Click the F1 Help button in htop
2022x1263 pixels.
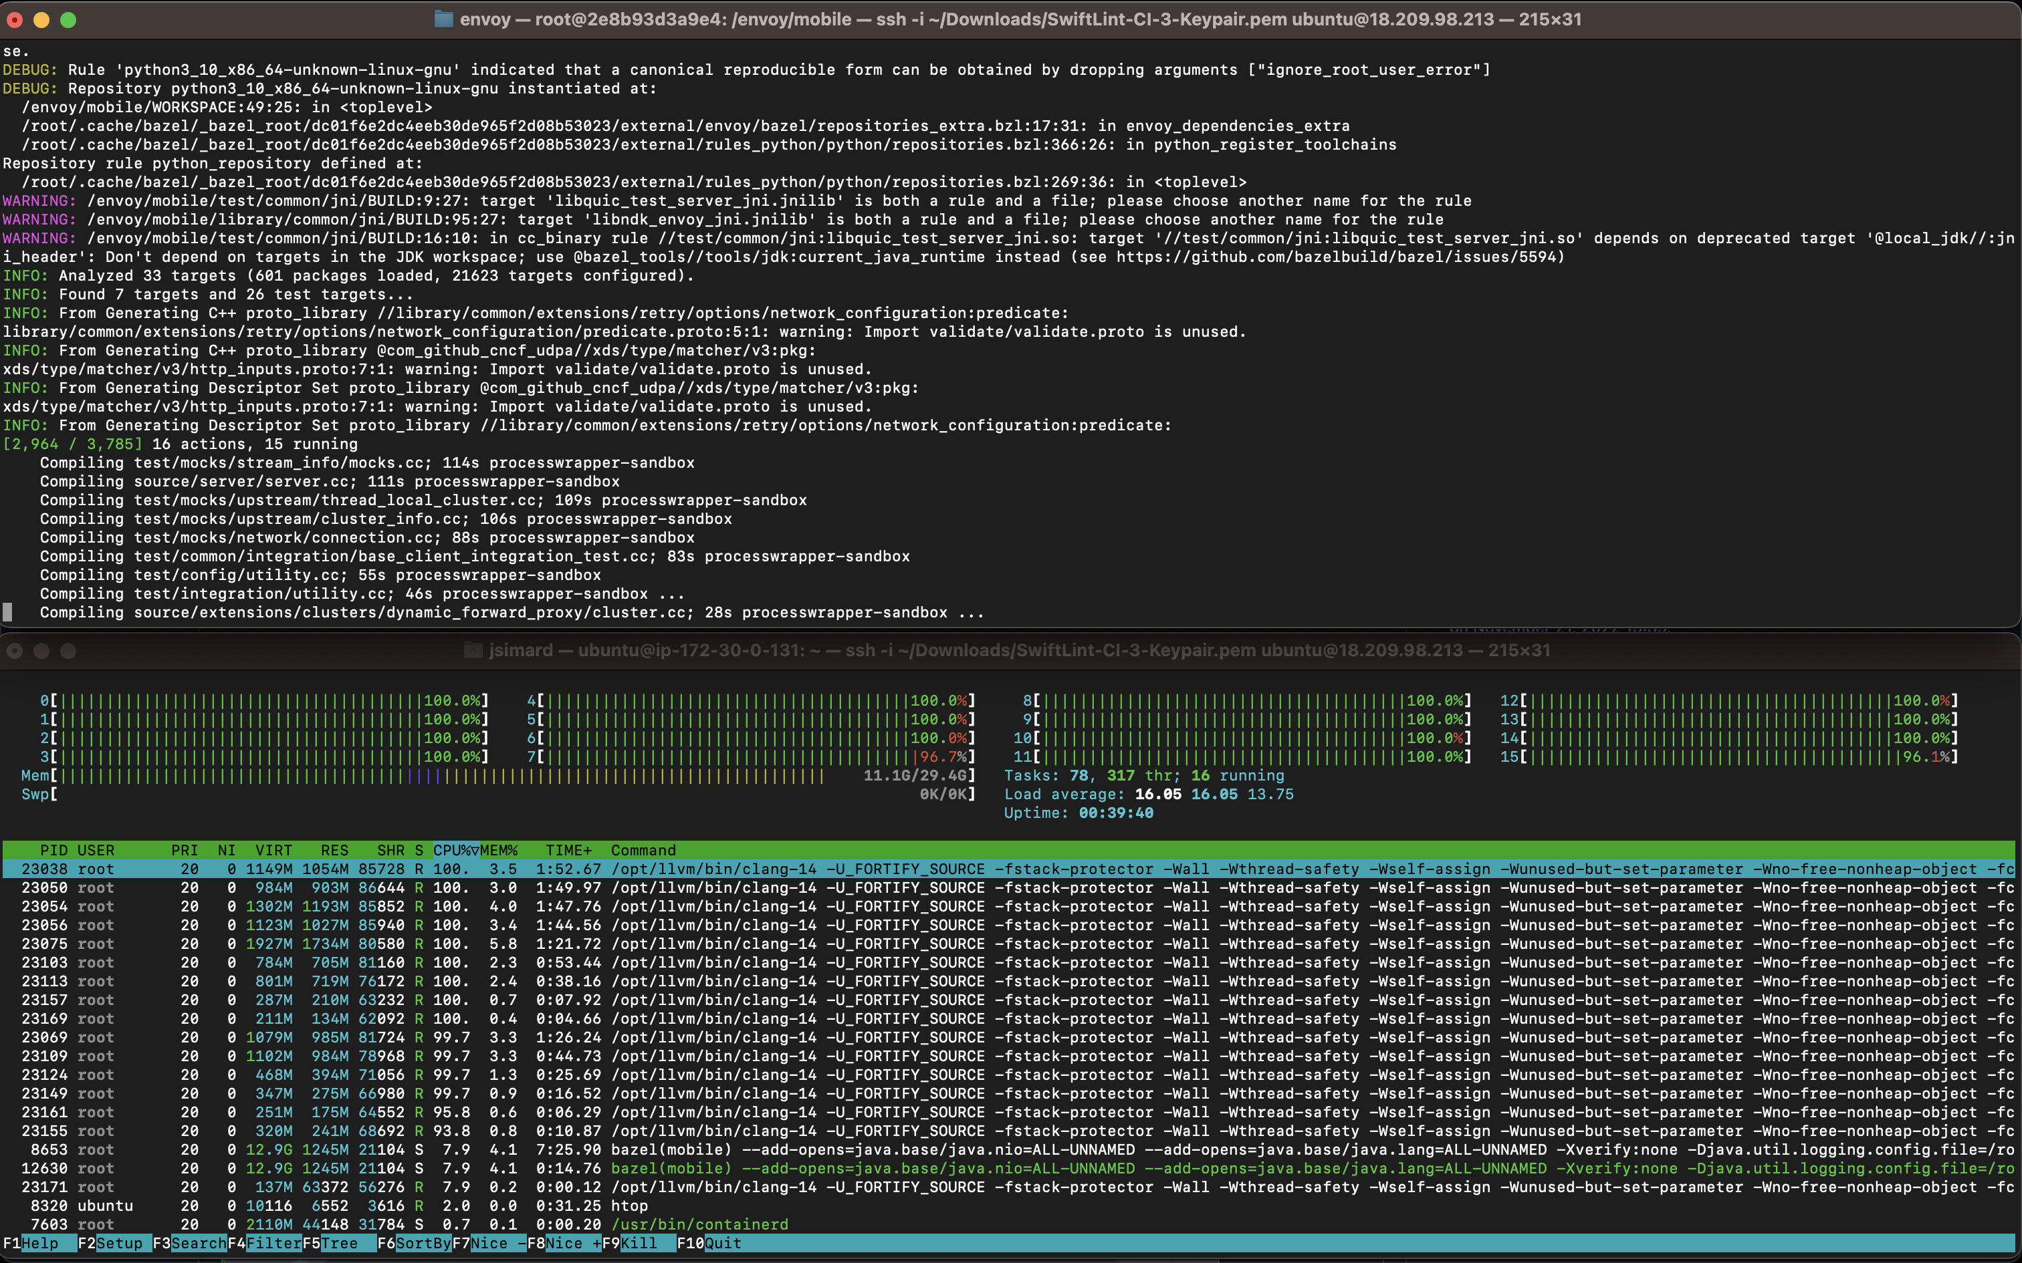pos(39,1243)
